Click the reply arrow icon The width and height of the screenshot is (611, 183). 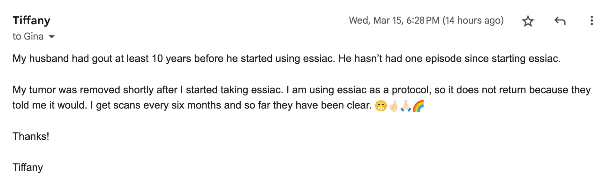click(560, 21)
